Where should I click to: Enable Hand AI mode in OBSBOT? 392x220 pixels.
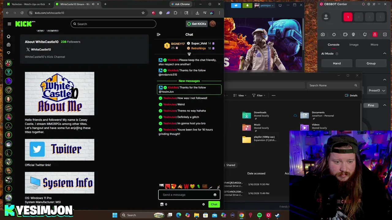pyautogui.click(x=337, y=63)
